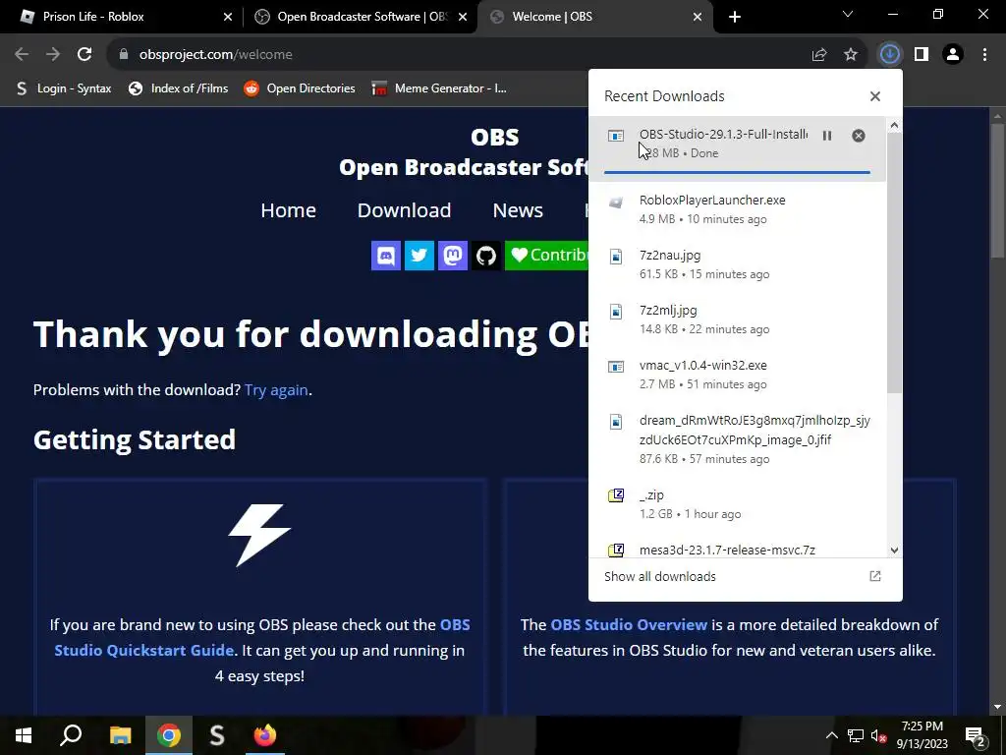Reload the OBS welcome page

click(x=84, y=55)
